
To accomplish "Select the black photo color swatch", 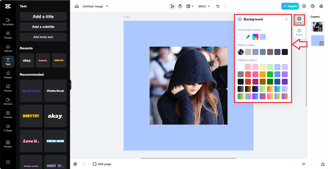I will point(285,52).
